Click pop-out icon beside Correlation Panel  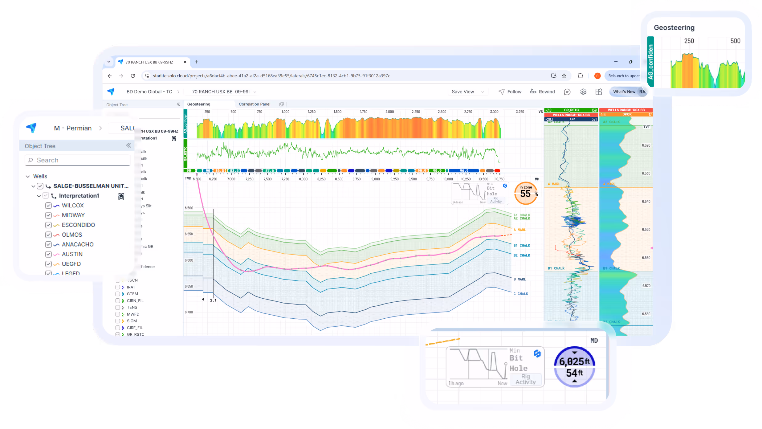point(281,104)
